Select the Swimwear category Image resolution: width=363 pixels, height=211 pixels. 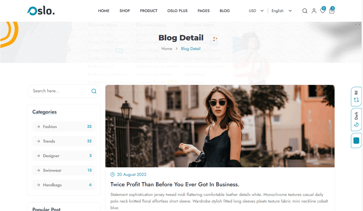[x=64, y=170]
